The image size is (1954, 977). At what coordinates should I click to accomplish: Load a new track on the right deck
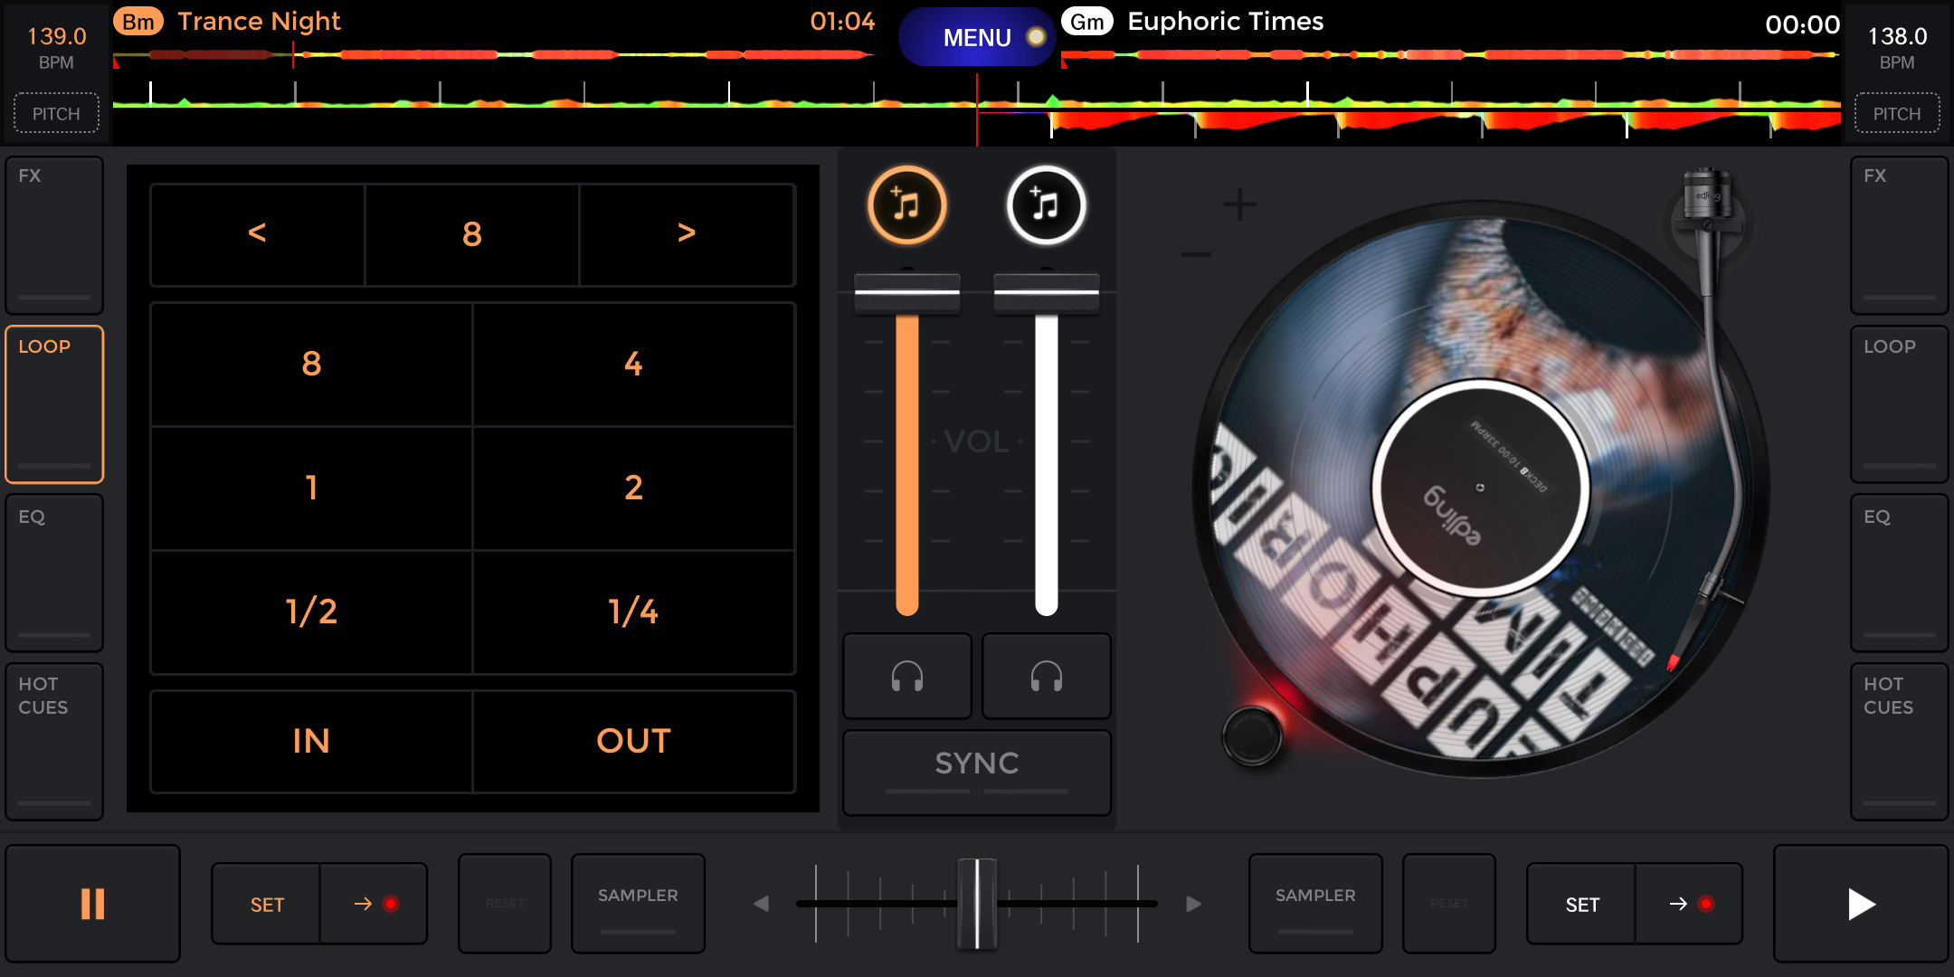pos(1046,206)
